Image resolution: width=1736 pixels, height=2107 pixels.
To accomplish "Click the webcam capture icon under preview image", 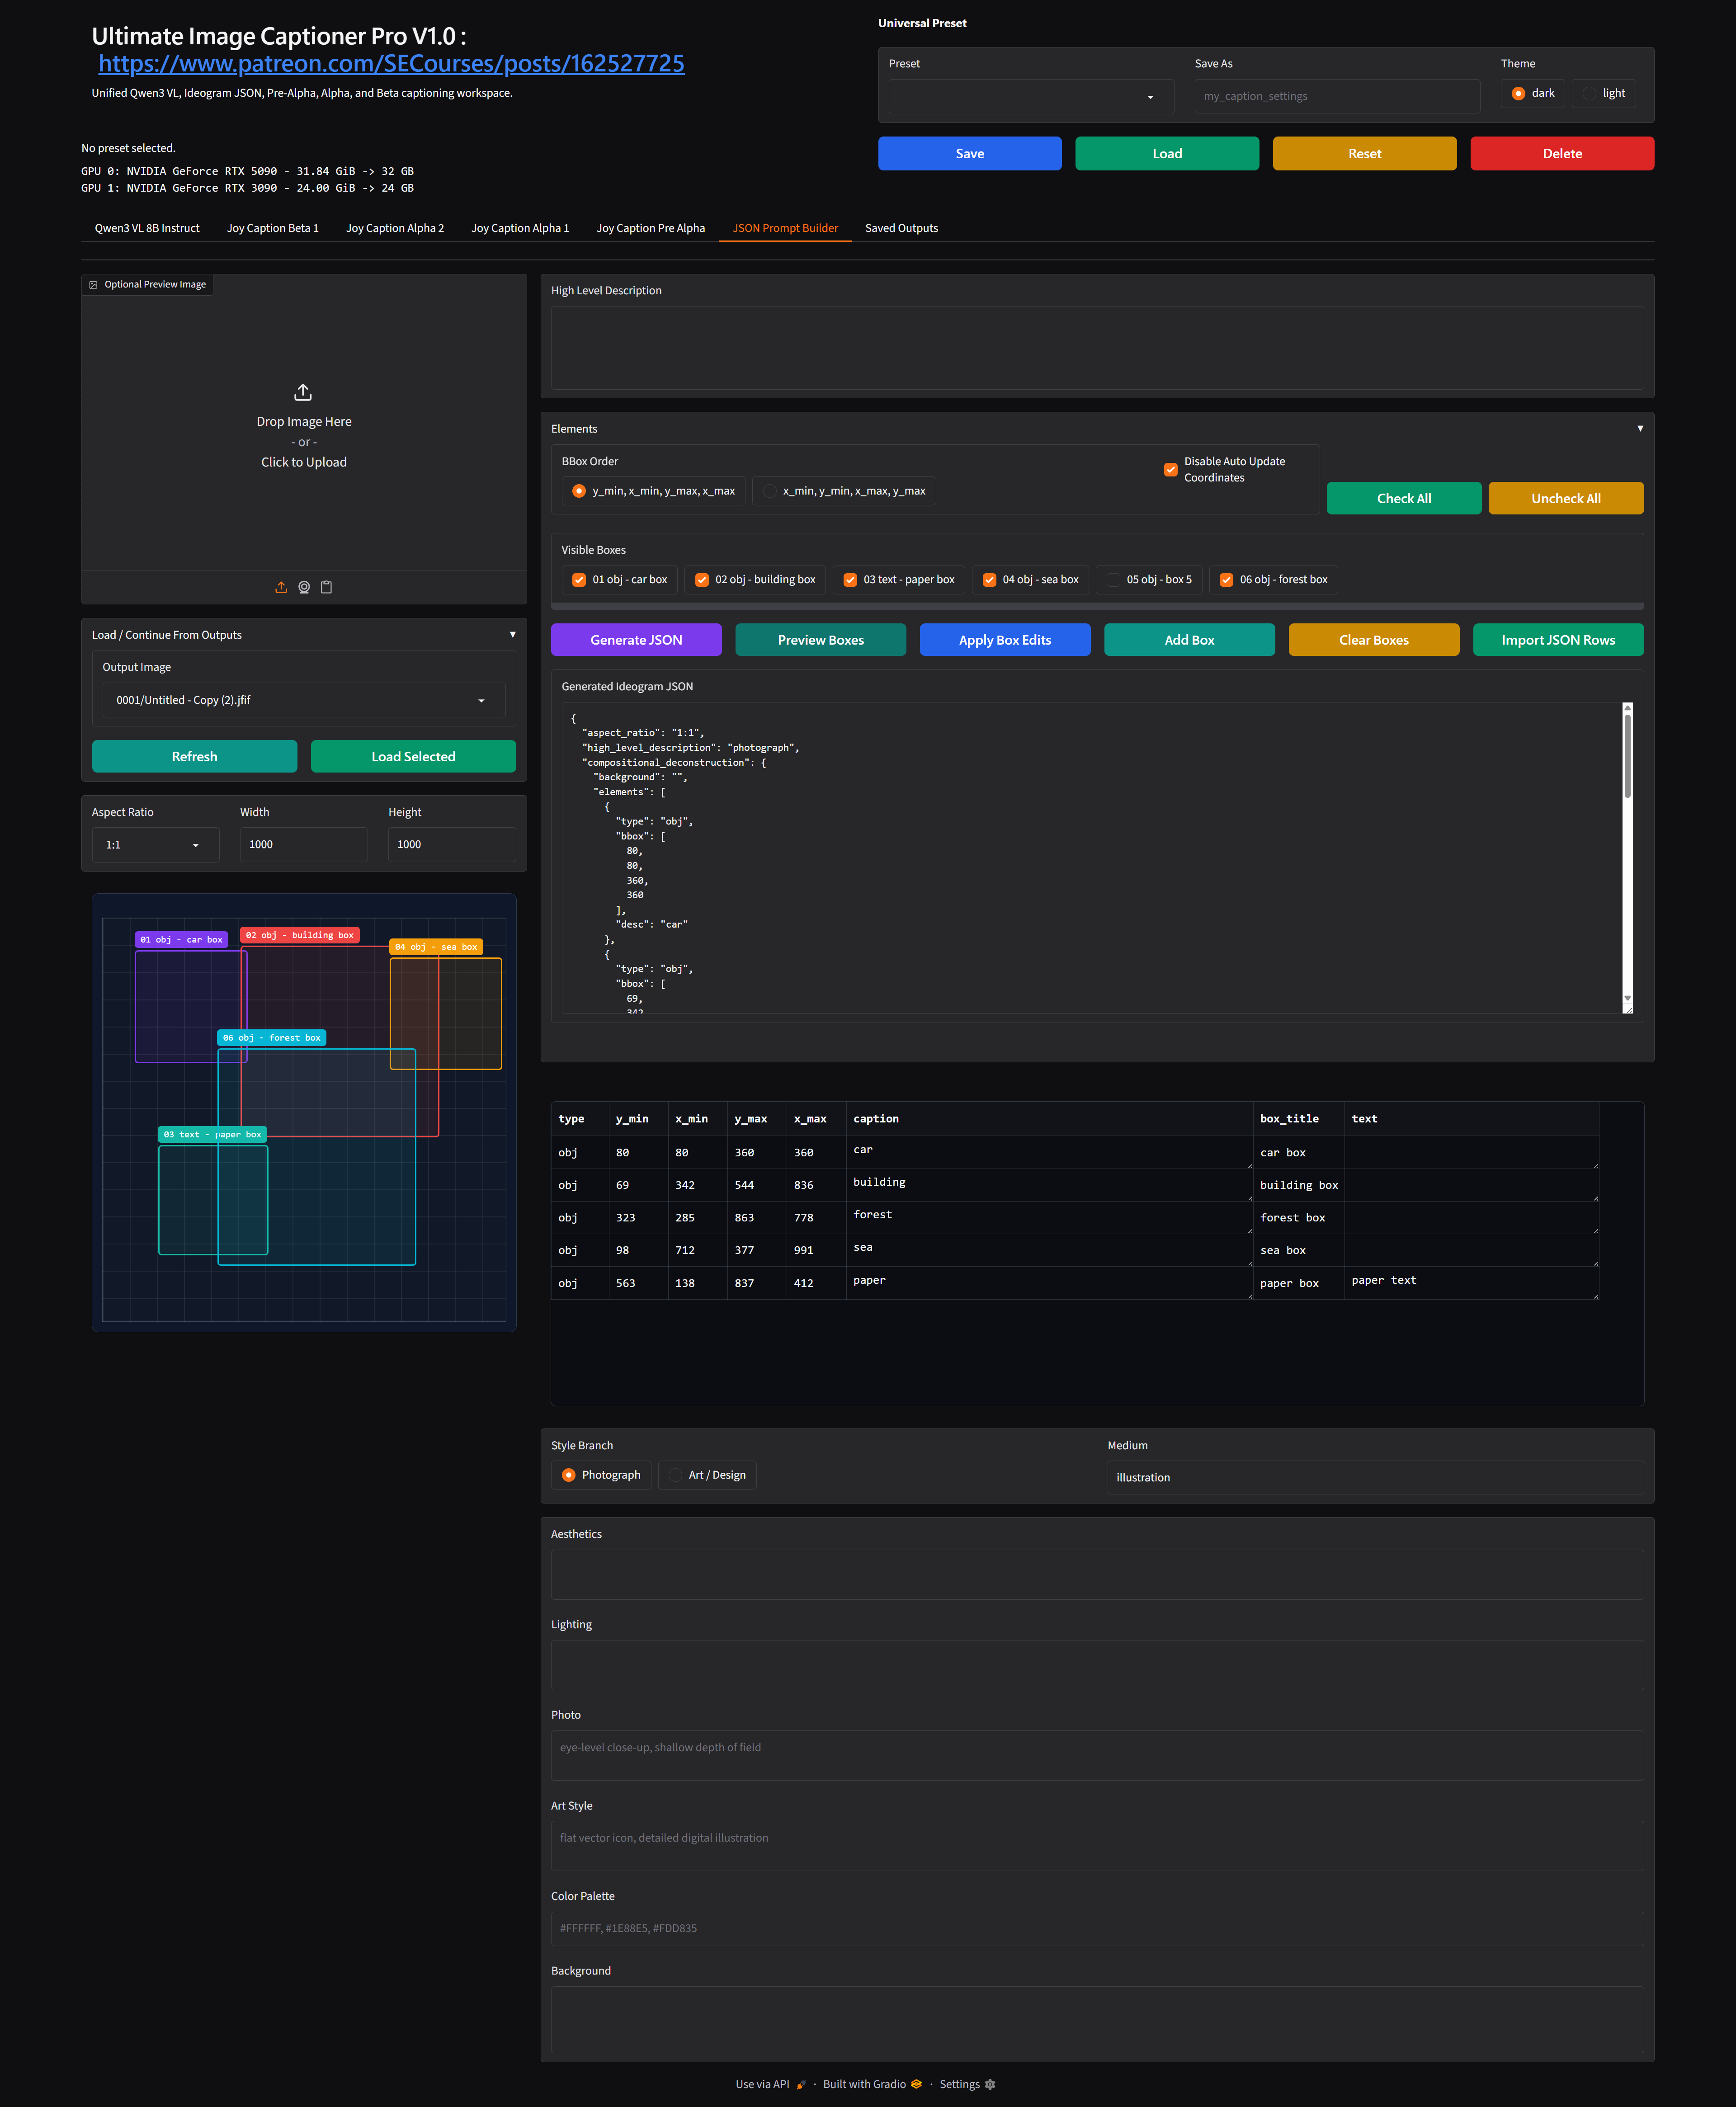I will tap(304, 587).
